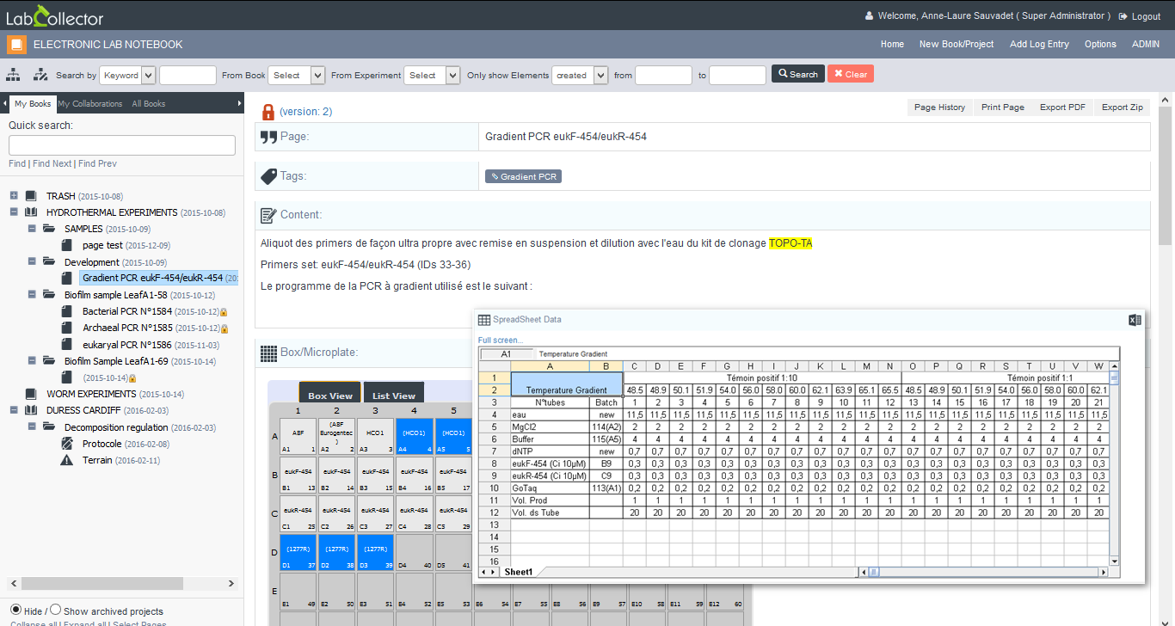
Task: Click the warning triangle icon beside Terrain
Action: 67,460
